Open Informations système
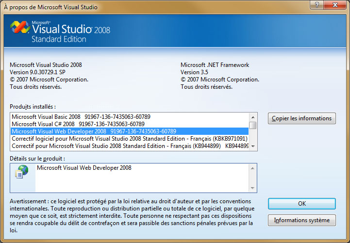Image resolution: width=350 pixels, height=243 pixels. [302, 220]
